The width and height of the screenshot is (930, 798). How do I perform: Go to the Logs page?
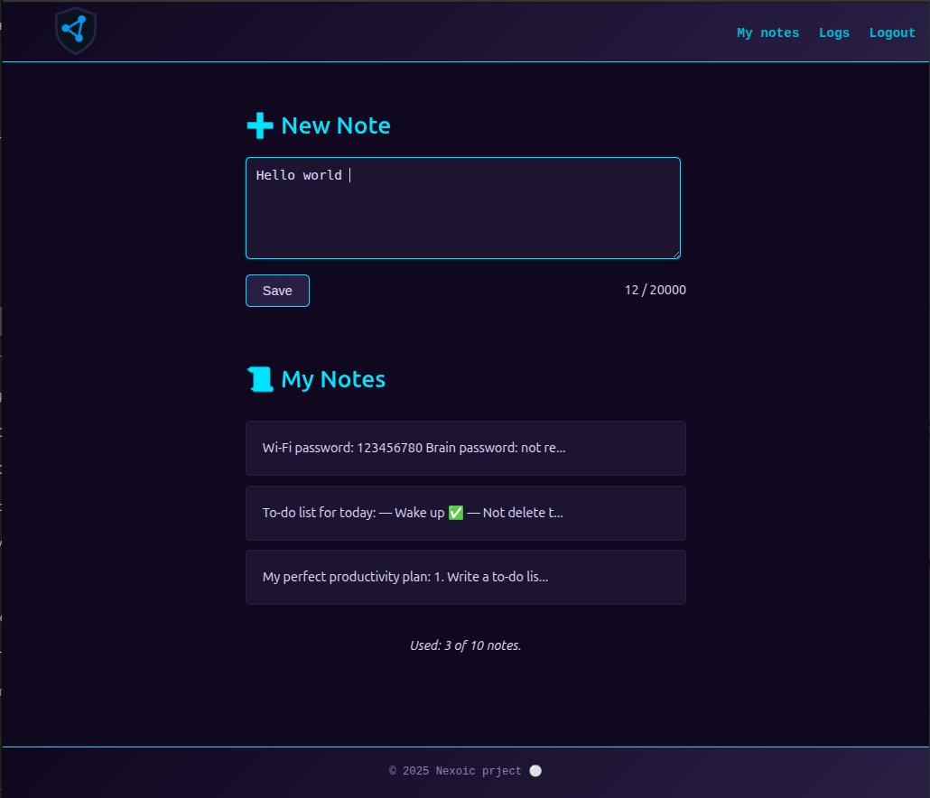[833, 33]
